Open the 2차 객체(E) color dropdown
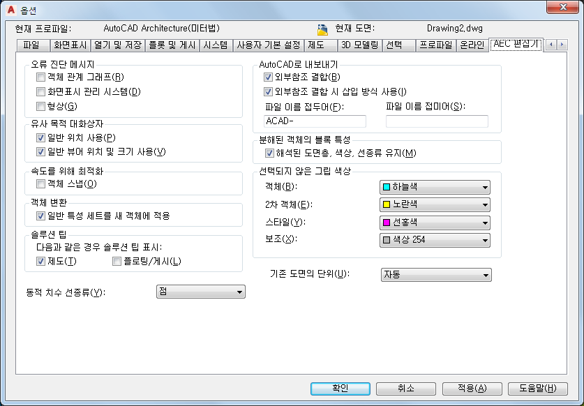 click(x=435, y=204)
